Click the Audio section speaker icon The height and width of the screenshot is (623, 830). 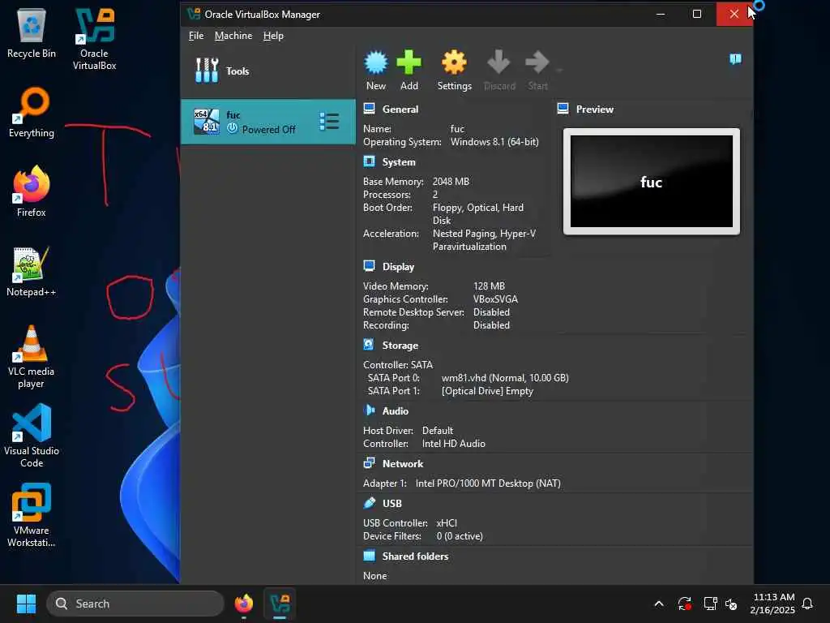pyautogui.click(x=369, y=410)
